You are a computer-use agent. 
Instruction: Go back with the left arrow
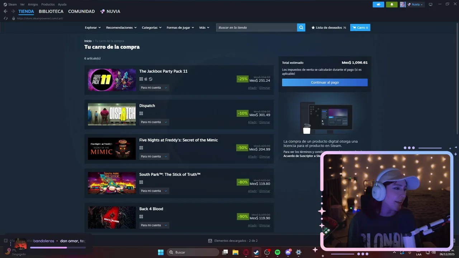pos(5,11)
